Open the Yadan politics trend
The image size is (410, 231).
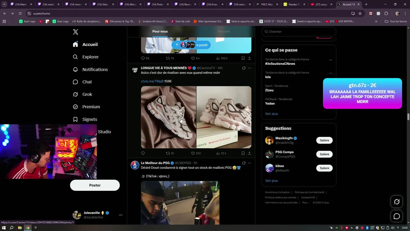(270, 104)
